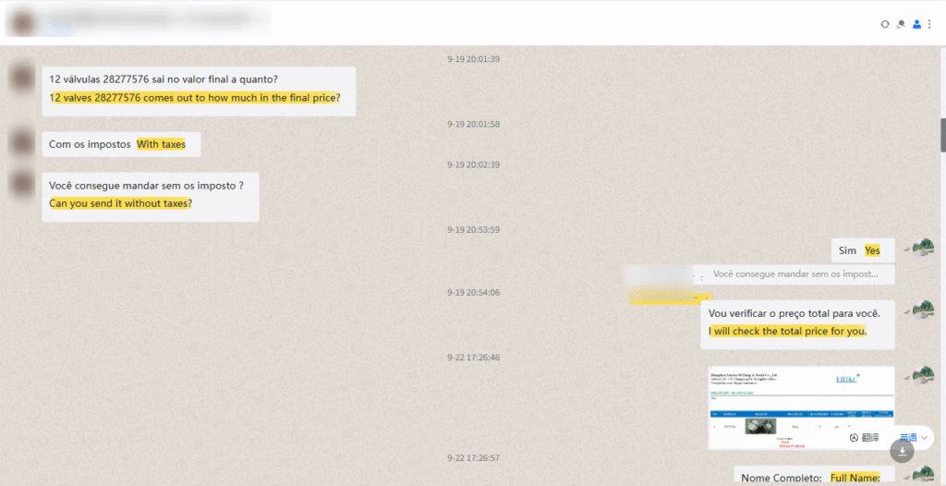The image size is (946, 486).
Task: Click the scroll-to-bottom download arrow button
Action: pyautogui.click(x=903, y=450)
